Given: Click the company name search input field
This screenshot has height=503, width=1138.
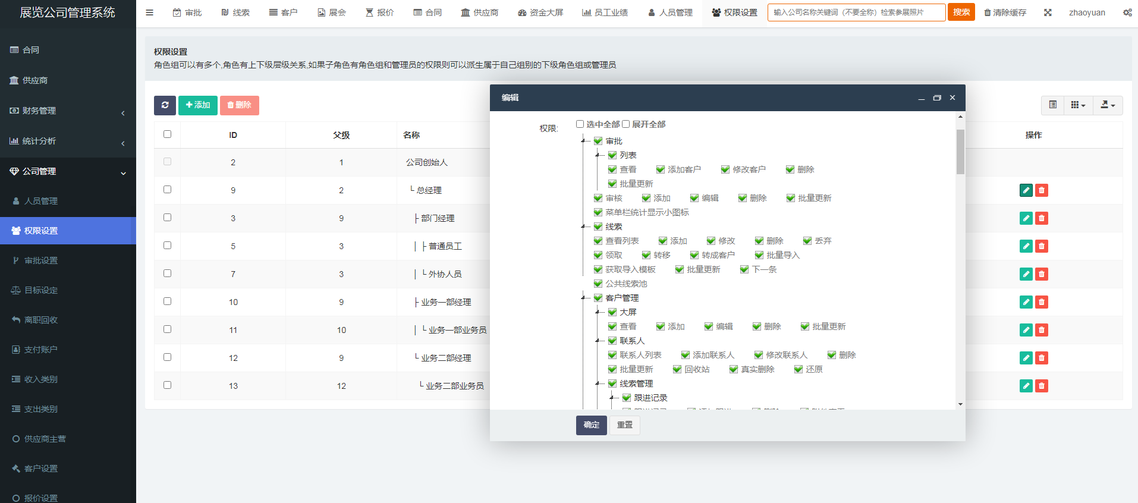Looking at the screenshot, I should point(856,12).
